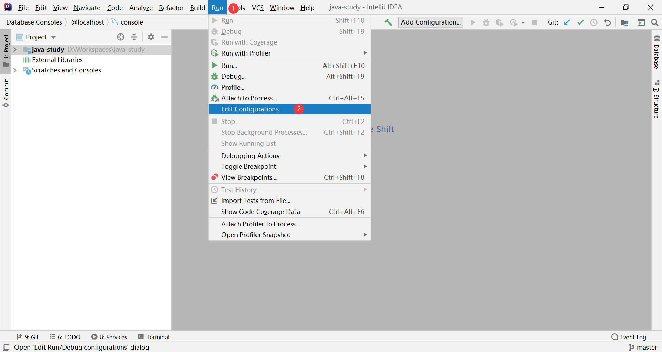
Task: Expand the java-study project node
Action: [x=15, y=50]
